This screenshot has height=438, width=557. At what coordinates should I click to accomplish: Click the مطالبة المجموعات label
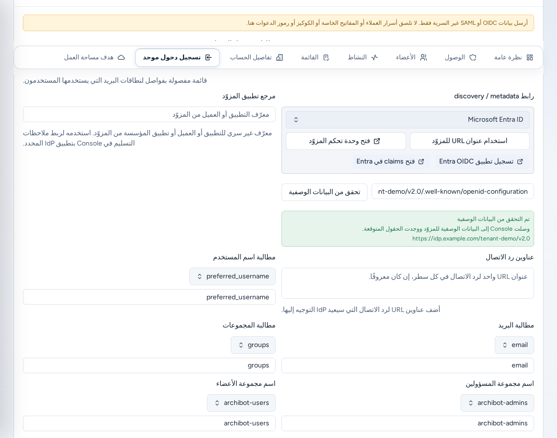pos(249,326)
